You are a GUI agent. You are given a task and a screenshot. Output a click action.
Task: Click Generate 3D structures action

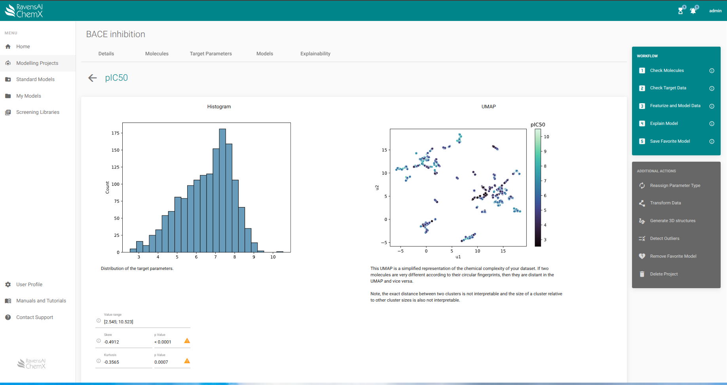pyautogui.click(x=672, y=221)
